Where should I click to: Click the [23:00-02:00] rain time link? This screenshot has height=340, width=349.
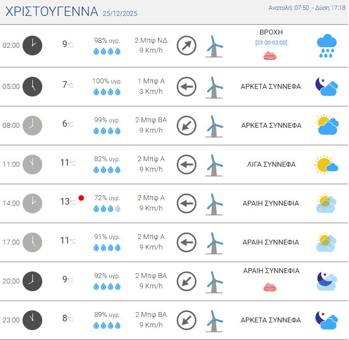point(271,43)
